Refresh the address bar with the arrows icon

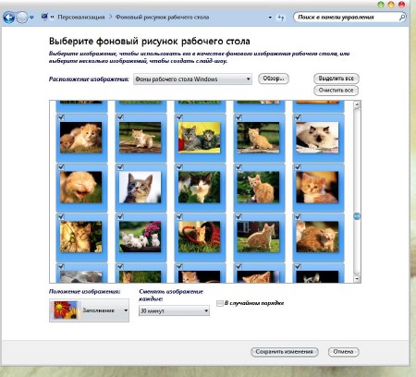(x=281, y=18)
